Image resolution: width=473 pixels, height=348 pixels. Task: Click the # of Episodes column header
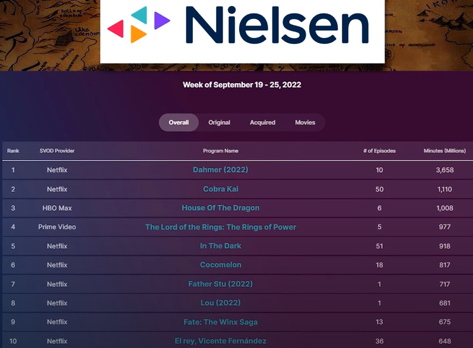379,151
